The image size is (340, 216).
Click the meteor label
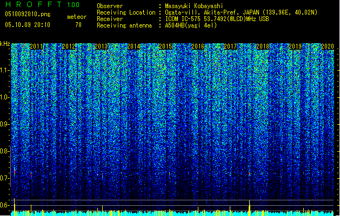tap(77, 17)
